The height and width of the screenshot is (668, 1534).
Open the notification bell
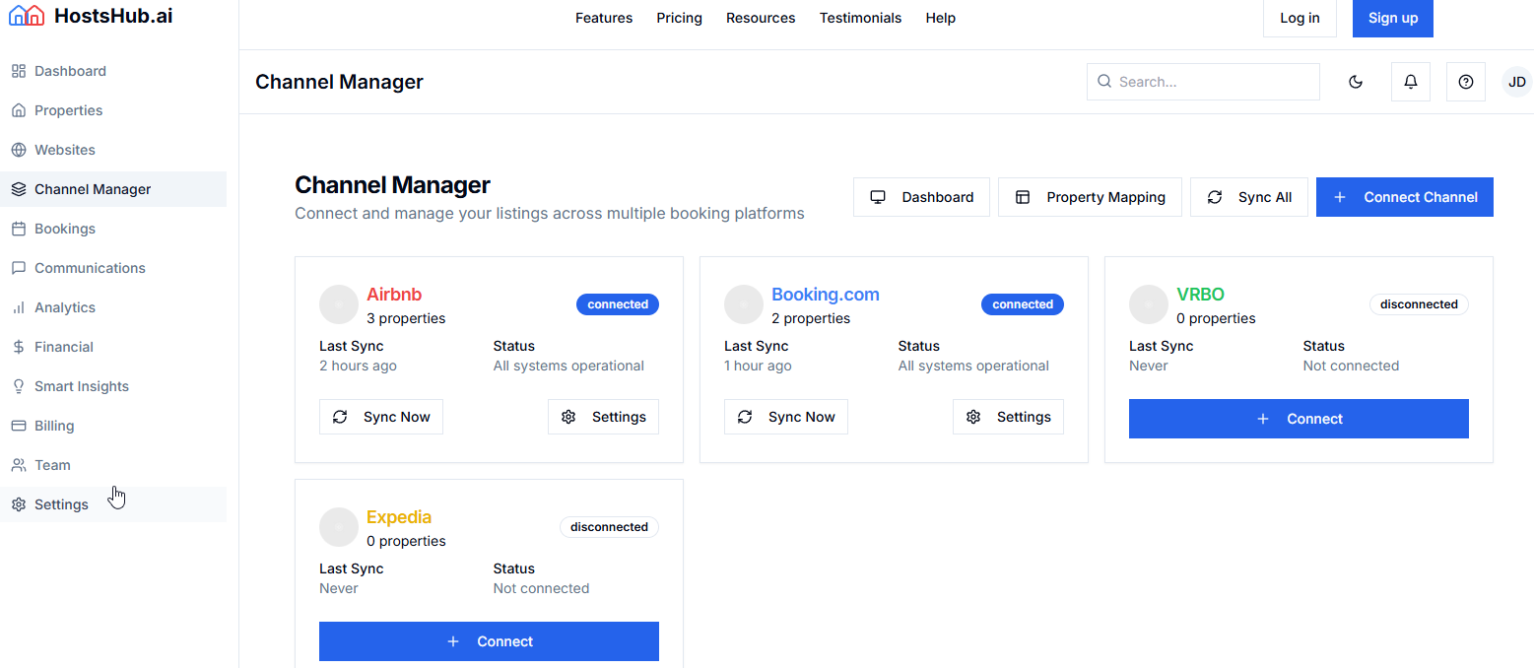[1410, 81]
